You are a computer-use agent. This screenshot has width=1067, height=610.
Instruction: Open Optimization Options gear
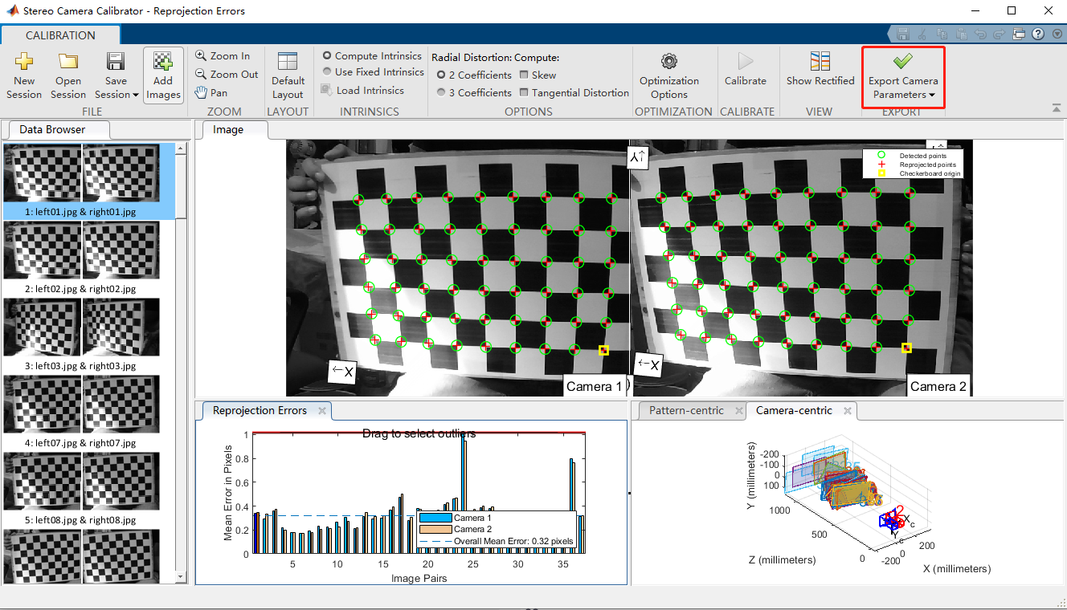coord(669,75)
